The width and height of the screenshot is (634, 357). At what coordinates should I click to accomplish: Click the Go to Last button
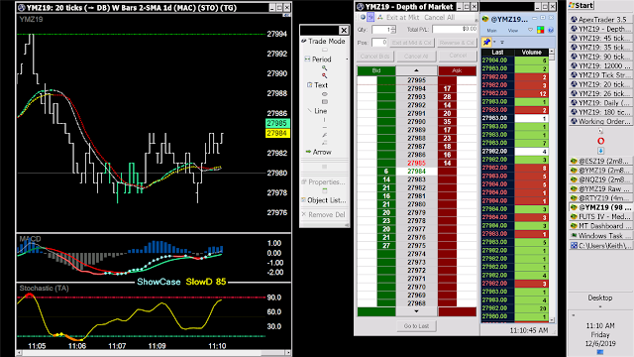click(416, 326)
